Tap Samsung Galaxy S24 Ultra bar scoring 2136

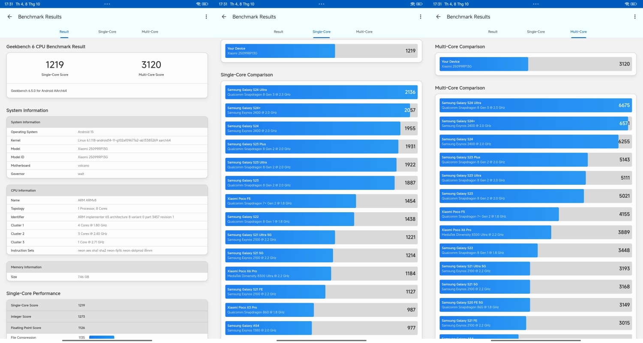click(321, 92)
